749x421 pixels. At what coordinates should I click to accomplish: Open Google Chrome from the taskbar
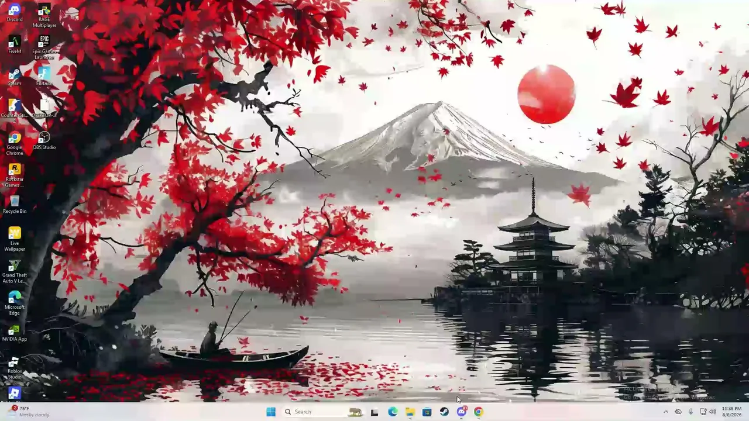point(479,412)
